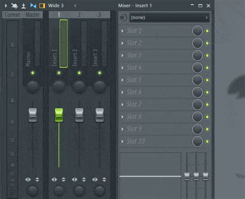Screen dimensions: 245x199
Task: Click the multi-touch control hand icon
Action: (14, 6)
